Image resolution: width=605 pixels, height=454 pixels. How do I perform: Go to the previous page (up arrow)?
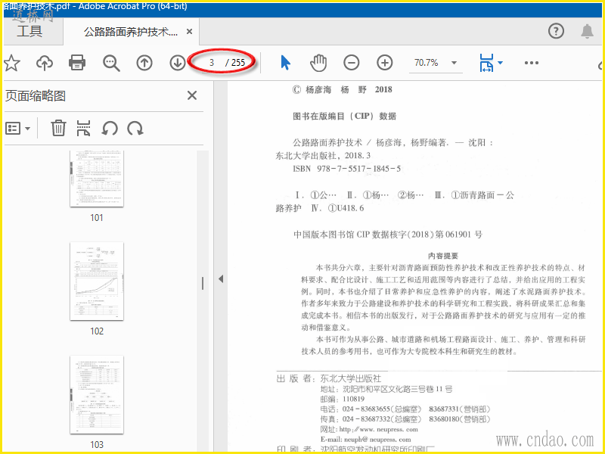[144, 63]
